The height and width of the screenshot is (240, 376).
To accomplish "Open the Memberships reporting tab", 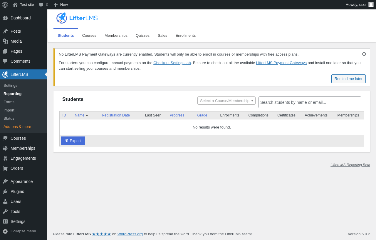I will (x=116, y=36).
